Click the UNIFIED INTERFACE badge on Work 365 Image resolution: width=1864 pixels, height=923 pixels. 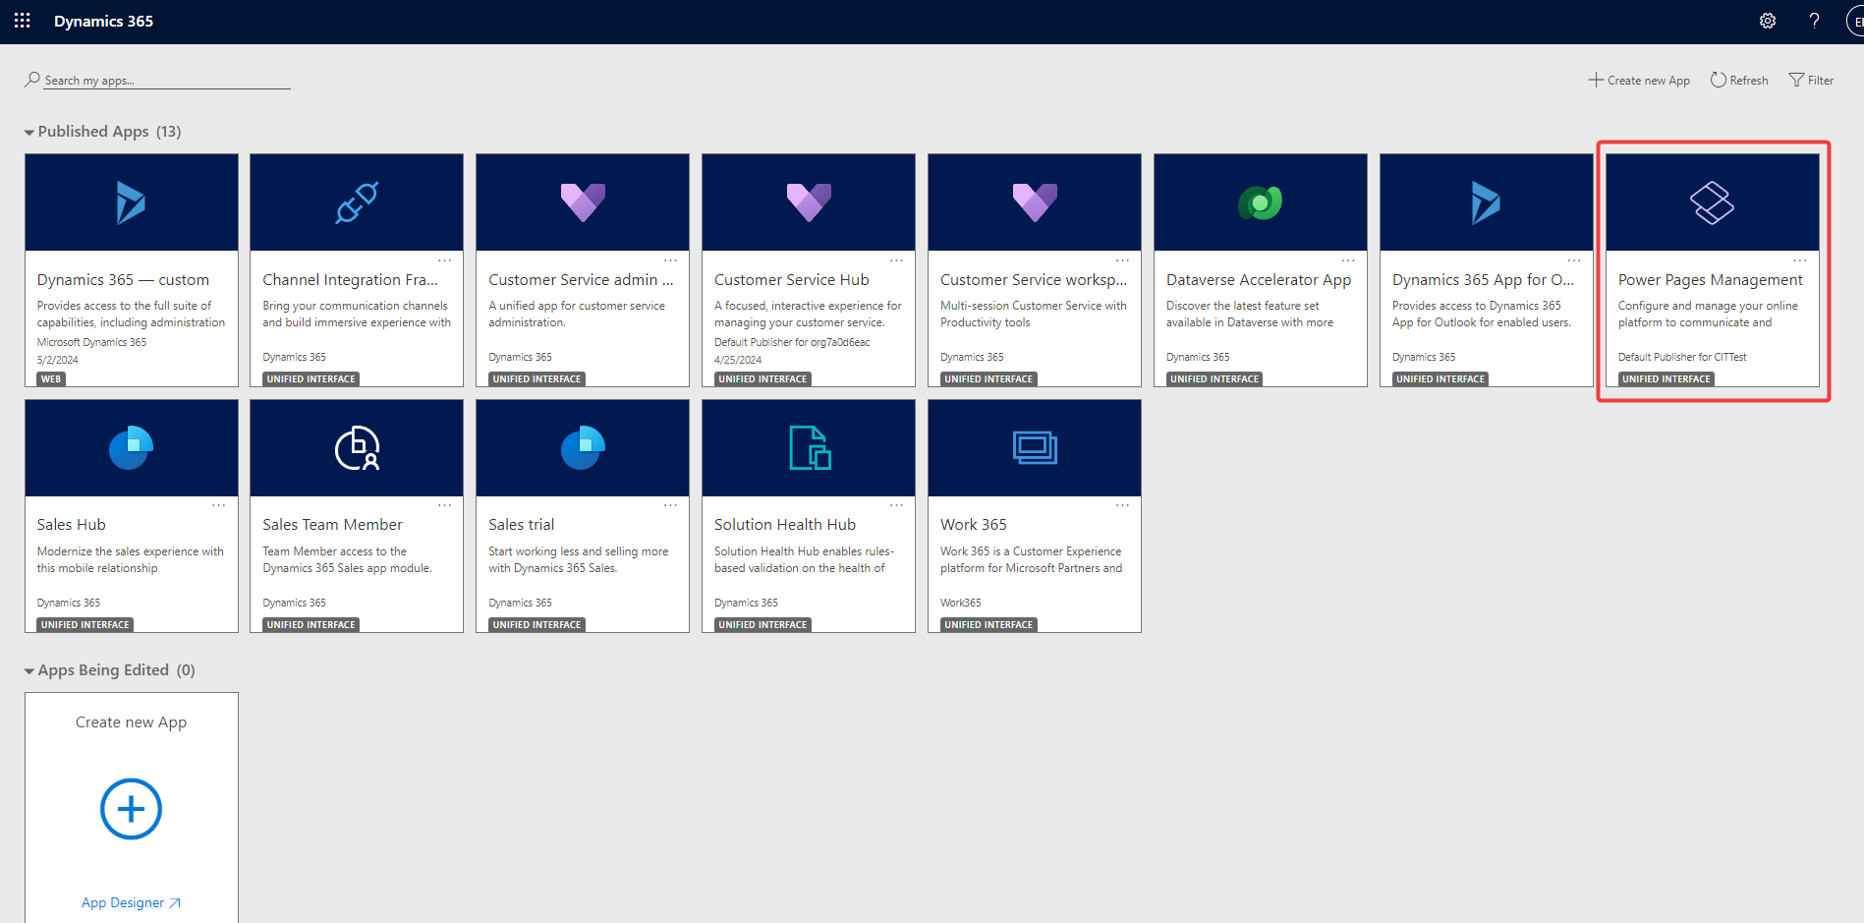click(988, 625)
